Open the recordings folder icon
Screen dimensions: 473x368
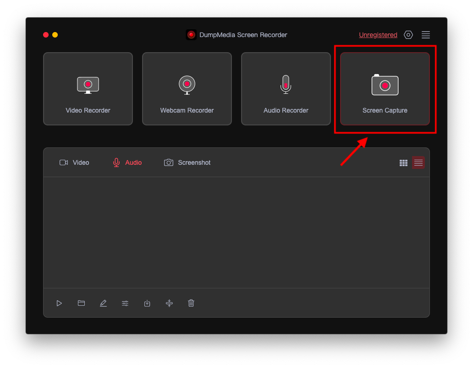point(81,303)
